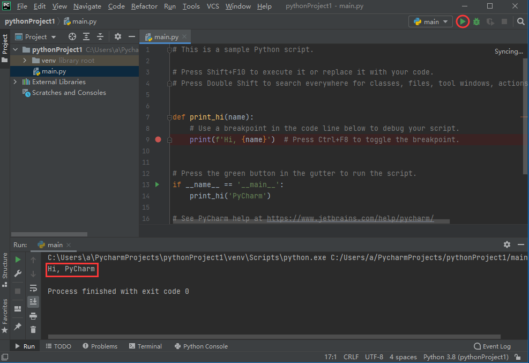The width and height of the screenshot is (529, 363).
Task: Expand the venv folder
Action: point(25,61)
